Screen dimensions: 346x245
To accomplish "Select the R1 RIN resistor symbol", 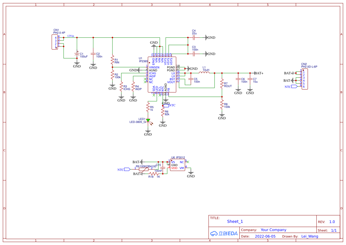I will [x=112, y=60].
